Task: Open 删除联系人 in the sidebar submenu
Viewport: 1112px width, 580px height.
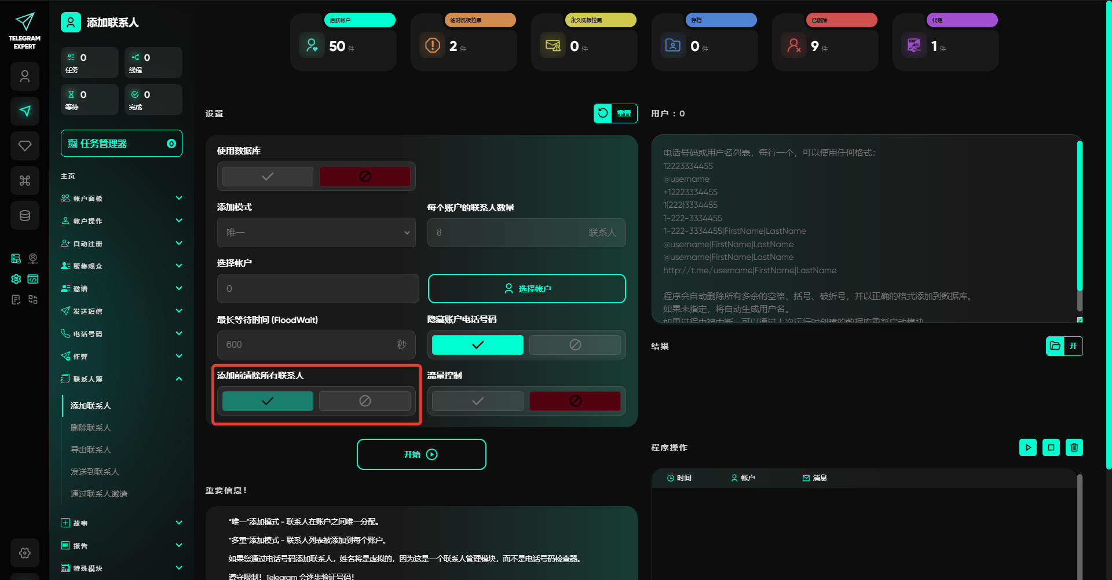Action: click(91, 428)
